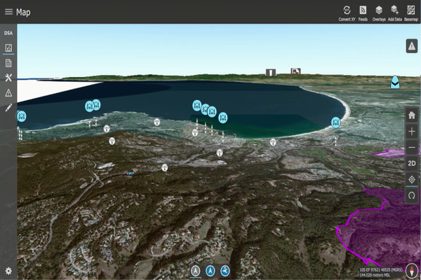
Task: Open the document report sidebar icon
Action: tap(8, 63)
